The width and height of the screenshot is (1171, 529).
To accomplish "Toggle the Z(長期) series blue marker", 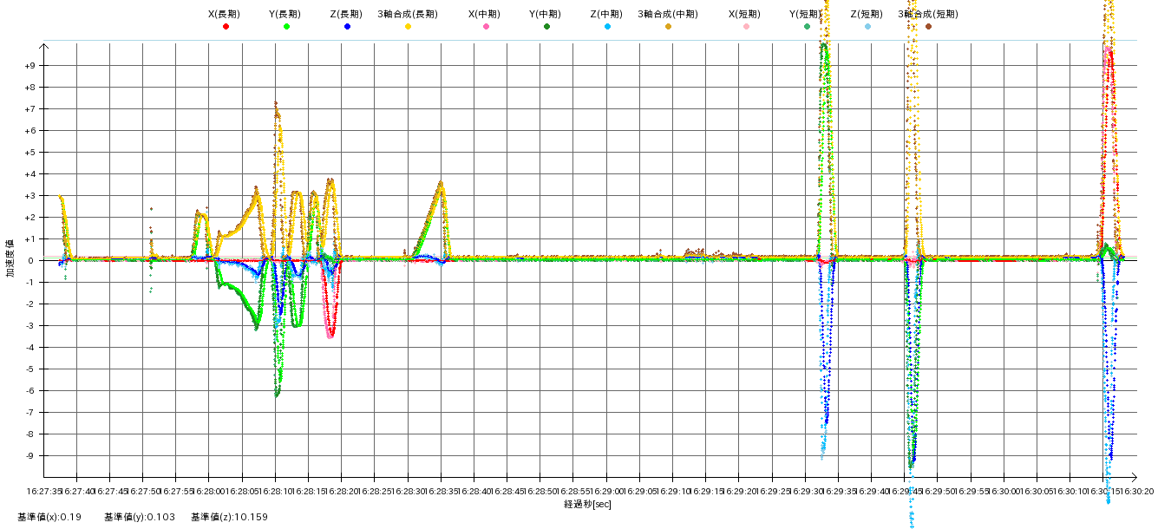I will point(347,27).
